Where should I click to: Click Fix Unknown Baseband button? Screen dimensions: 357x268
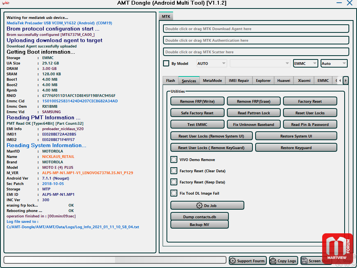pos(254,124)
